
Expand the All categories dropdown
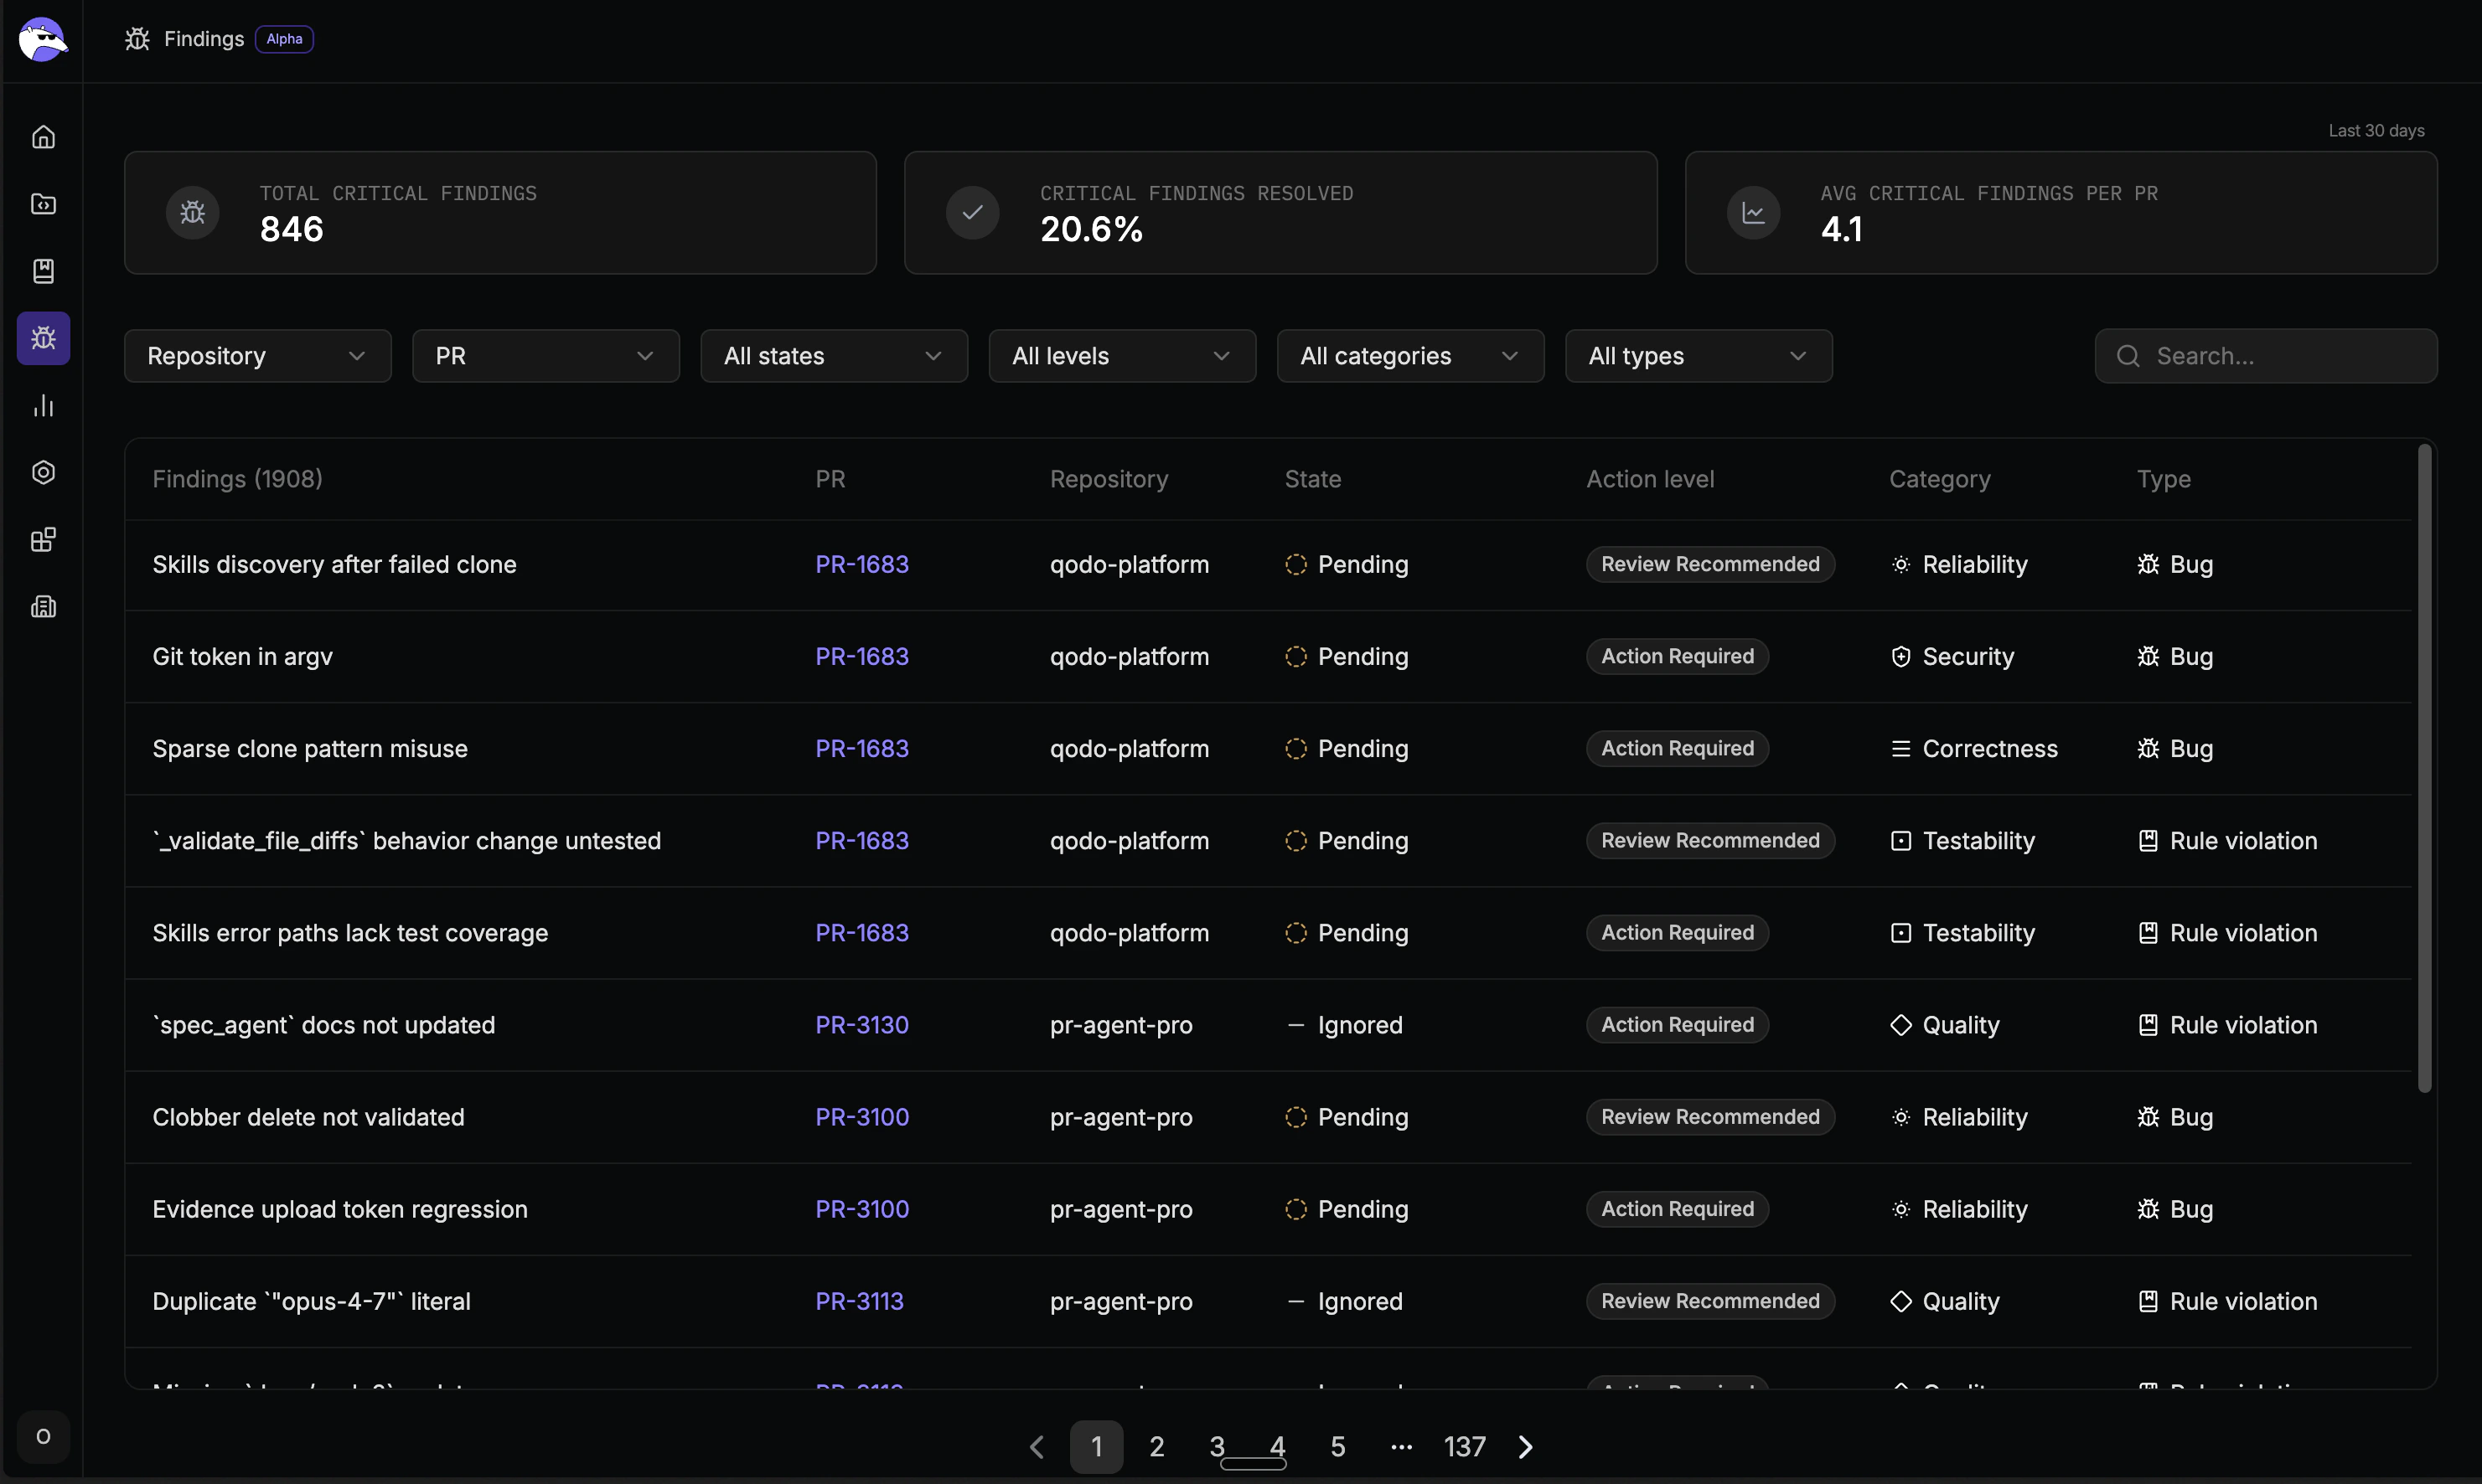coord(1409,356)
